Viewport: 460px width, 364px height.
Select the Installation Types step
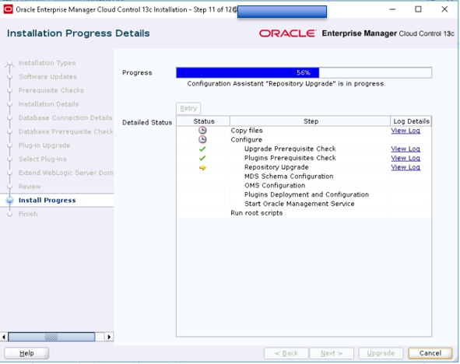[x=47, y=63]
